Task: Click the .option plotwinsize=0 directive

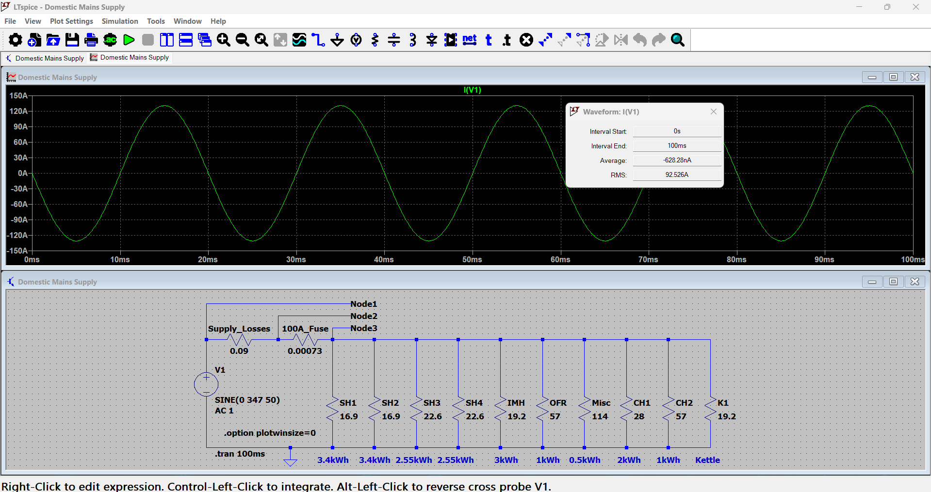Action: pos(270,433)
